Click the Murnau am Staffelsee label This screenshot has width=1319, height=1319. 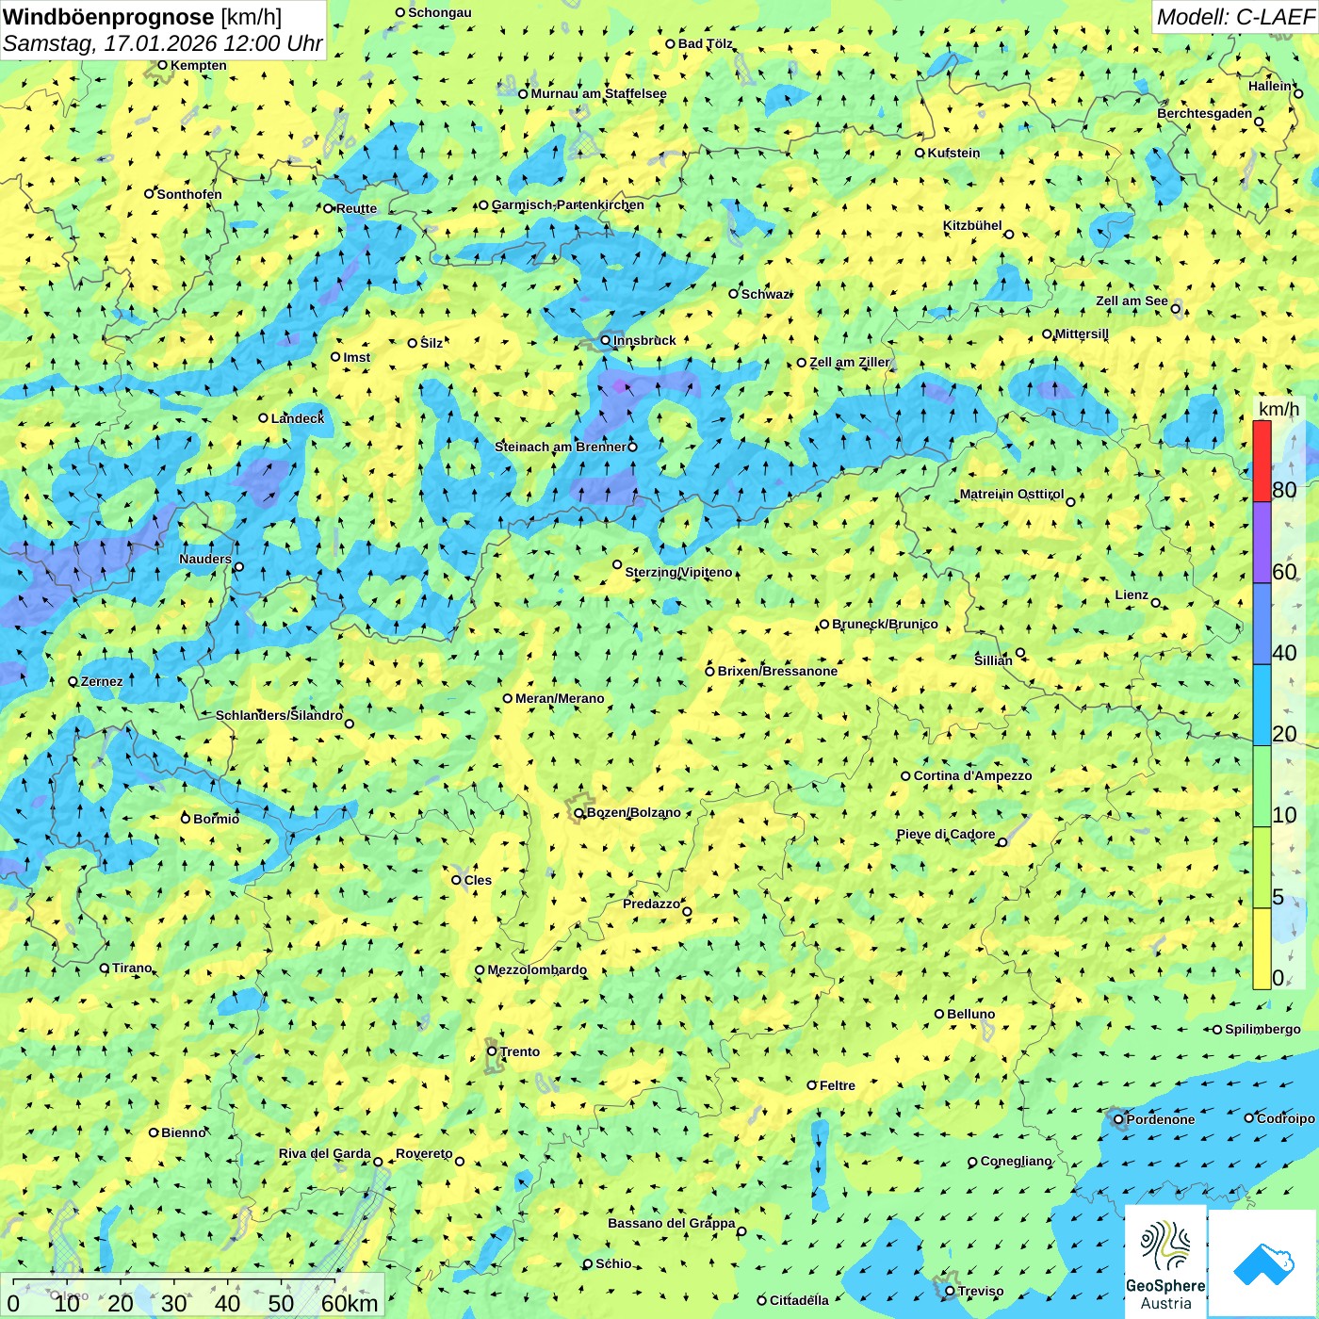598,93
